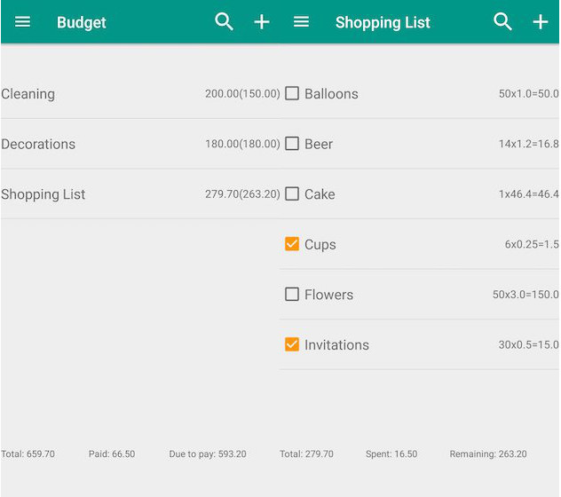The height and width of the screenshot is (497, 561).
Task: Tap the search icon in Shopping List header
Action: click(x=502, y=22)
